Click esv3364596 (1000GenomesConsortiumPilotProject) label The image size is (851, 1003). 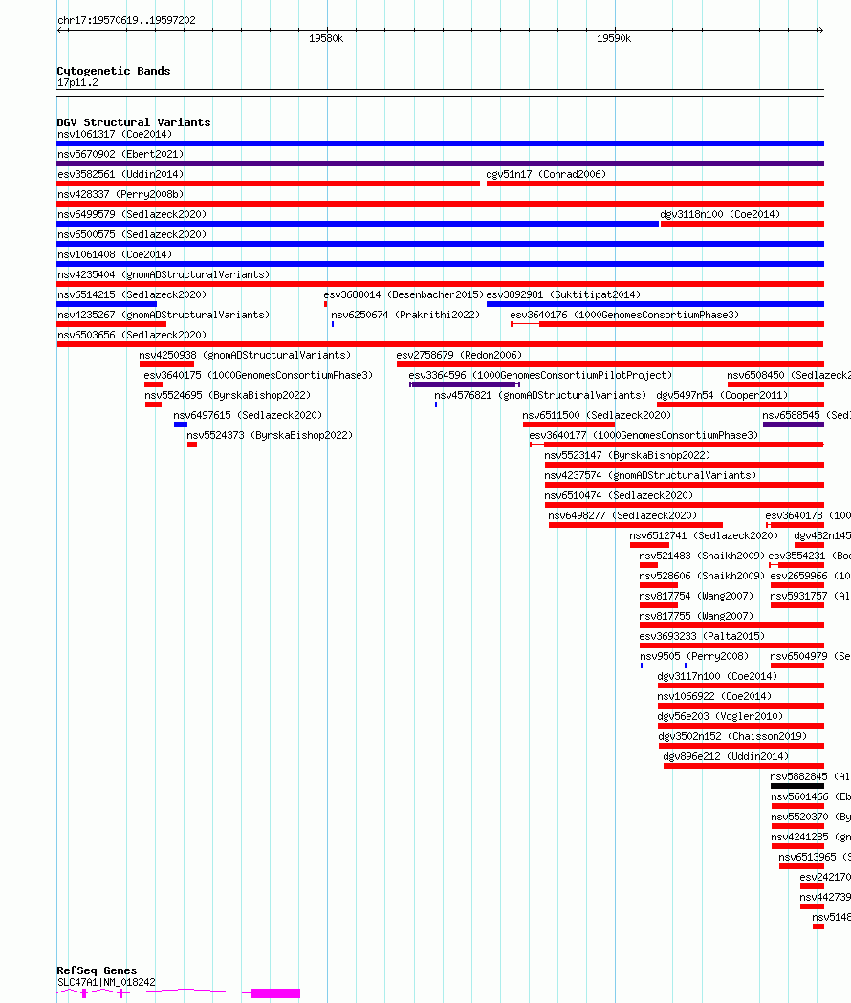[540, 375]
